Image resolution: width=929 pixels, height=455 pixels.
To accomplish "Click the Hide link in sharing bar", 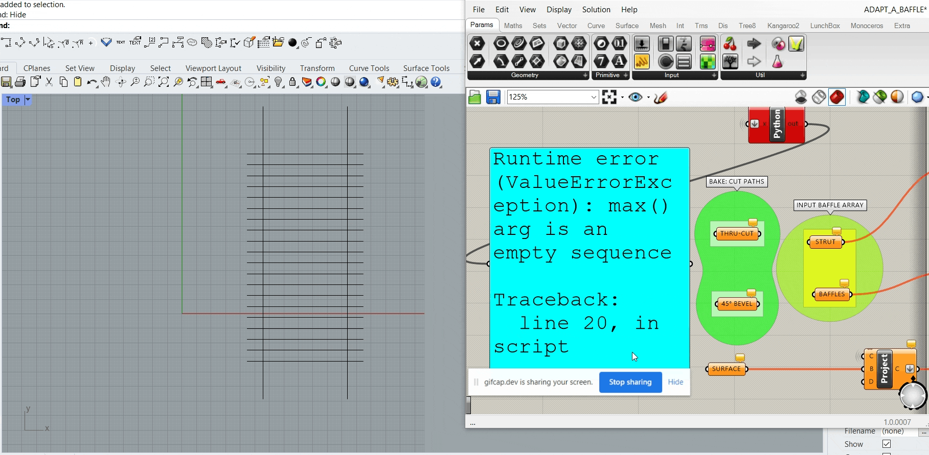I will [675, 382].
